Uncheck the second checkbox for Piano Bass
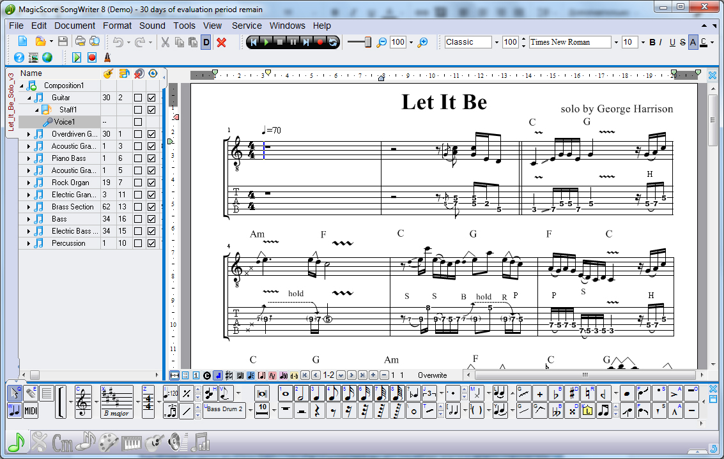 [151, 158]
